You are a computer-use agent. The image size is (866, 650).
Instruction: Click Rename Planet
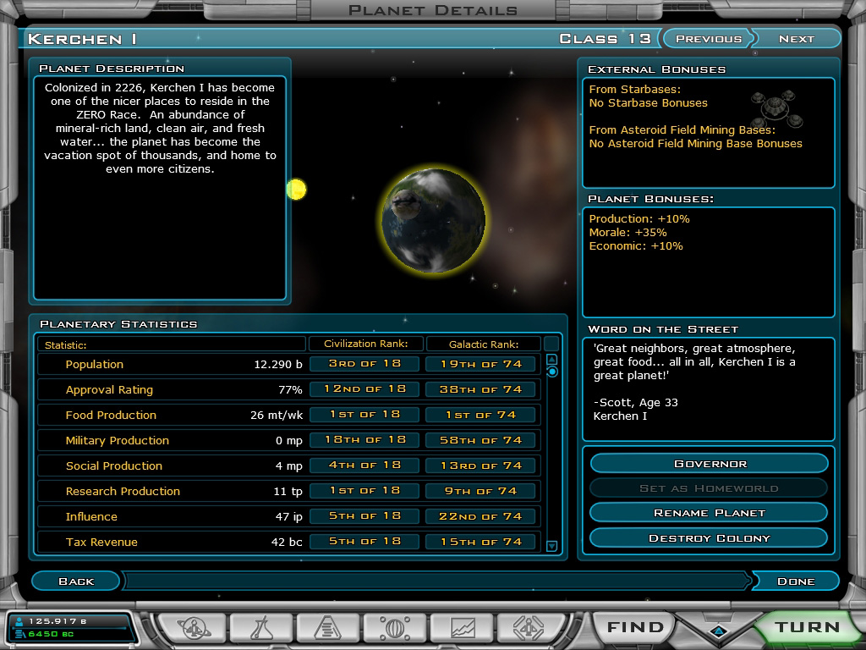[x=710, y=513]
